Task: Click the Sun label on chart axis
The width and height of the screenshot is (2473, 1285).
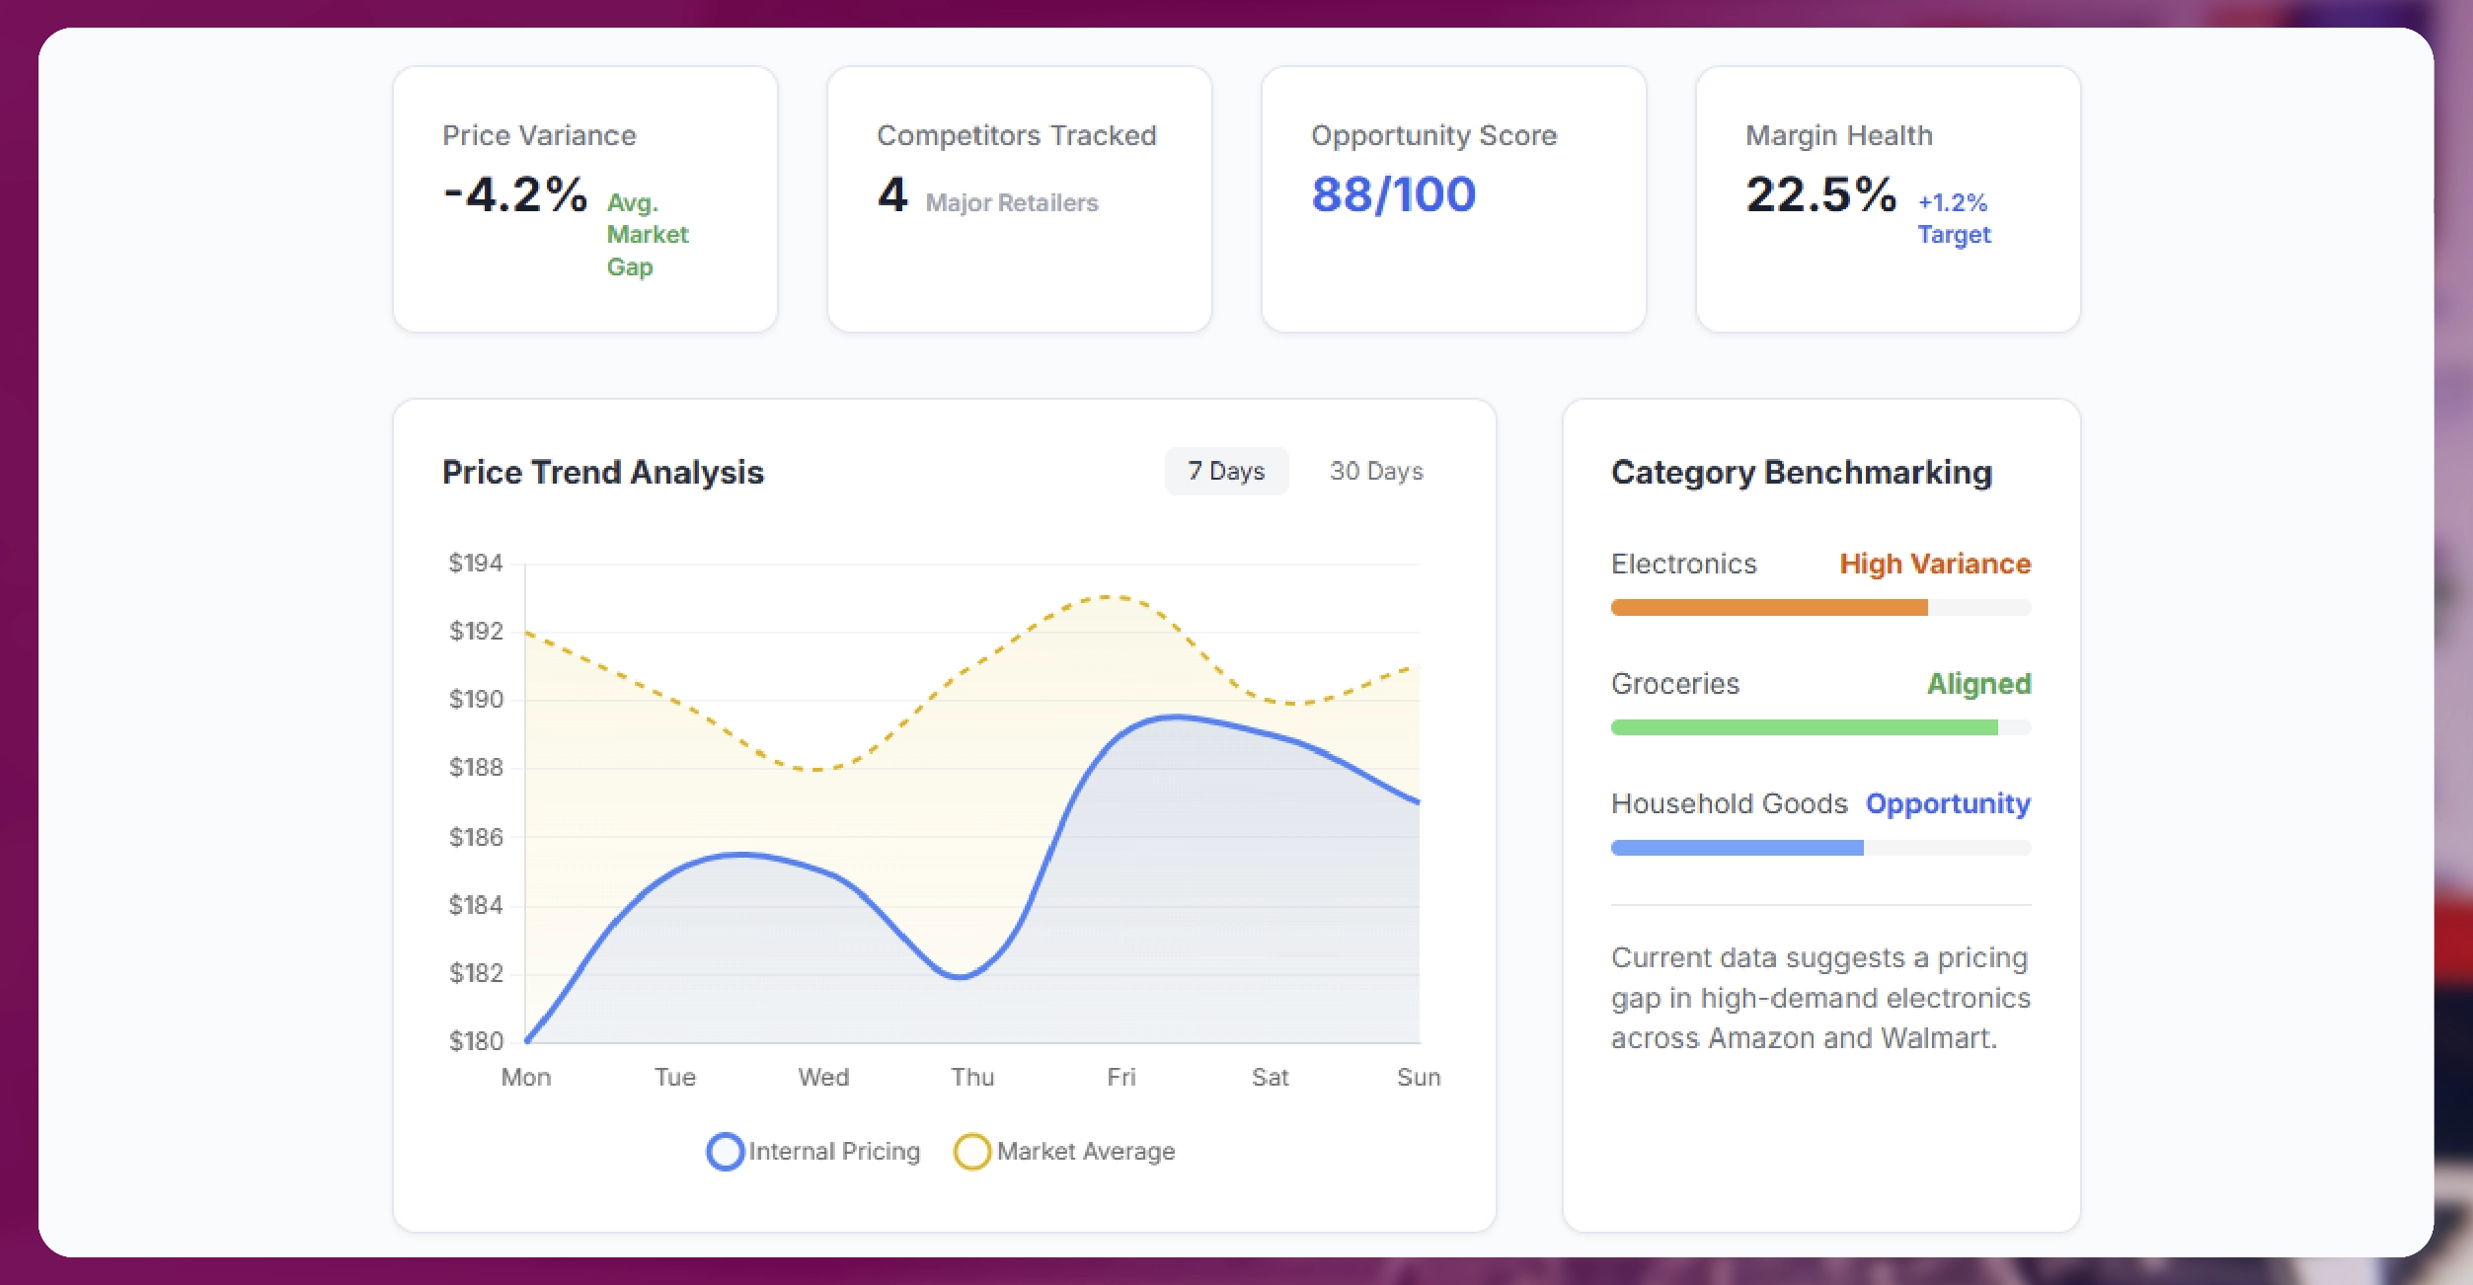Action: (x=1418, y=1077)
